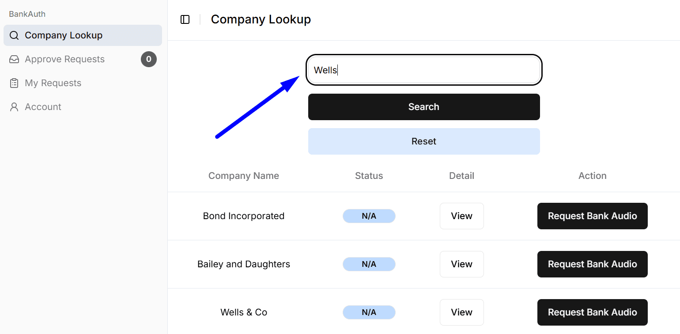Click the My Requests clipboard icon
Viewport: 680px width, 334px height.
pos(14,83)
